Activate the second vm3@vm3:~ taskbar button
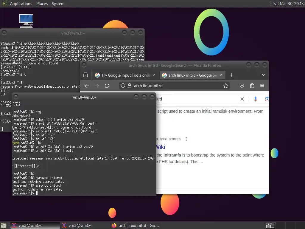The width and height of the screenshot is (305, 229). (85, 225)
